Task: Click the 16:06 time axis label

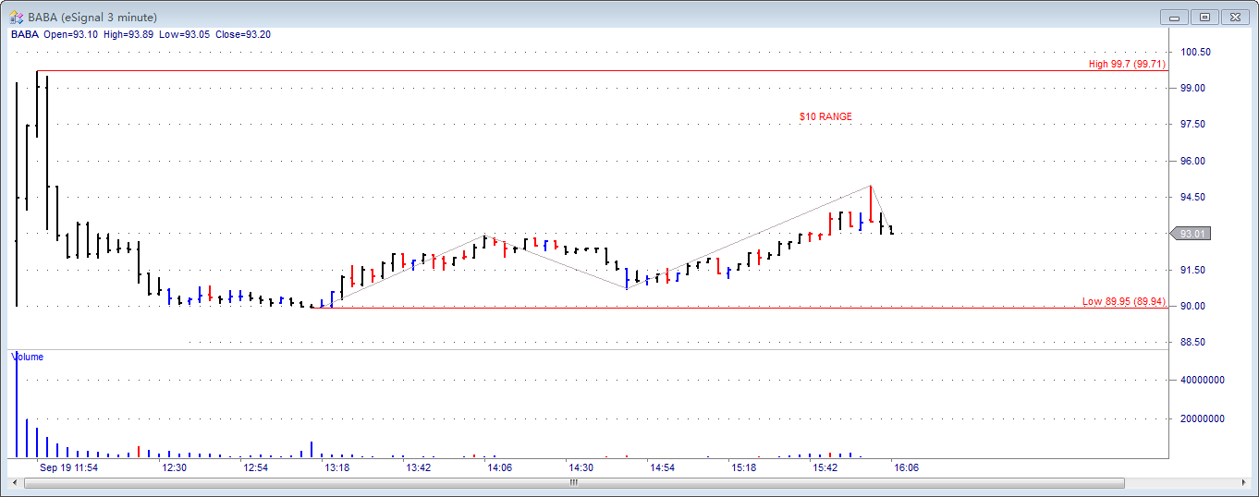Action: 906,467
